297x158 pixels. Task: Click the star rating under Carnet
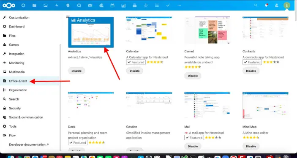(193, 67)
